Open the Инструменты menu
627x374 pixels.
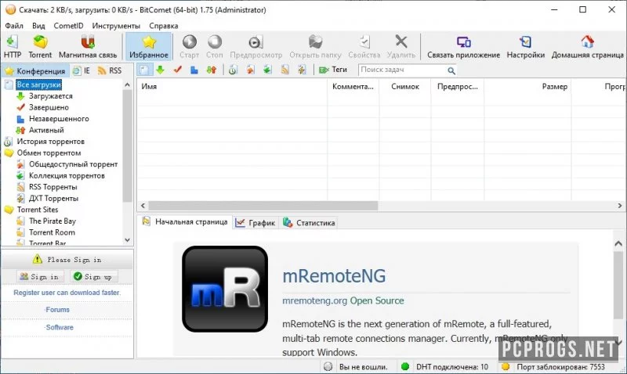point(116,26)
